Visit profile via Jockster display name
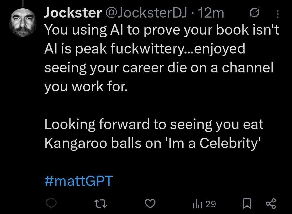Image resolution: width=292 pixels, height=214 pixels. [72, 13]
